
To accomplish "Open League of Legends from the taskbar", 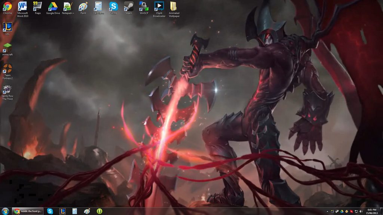I will [x=62, y=211].
